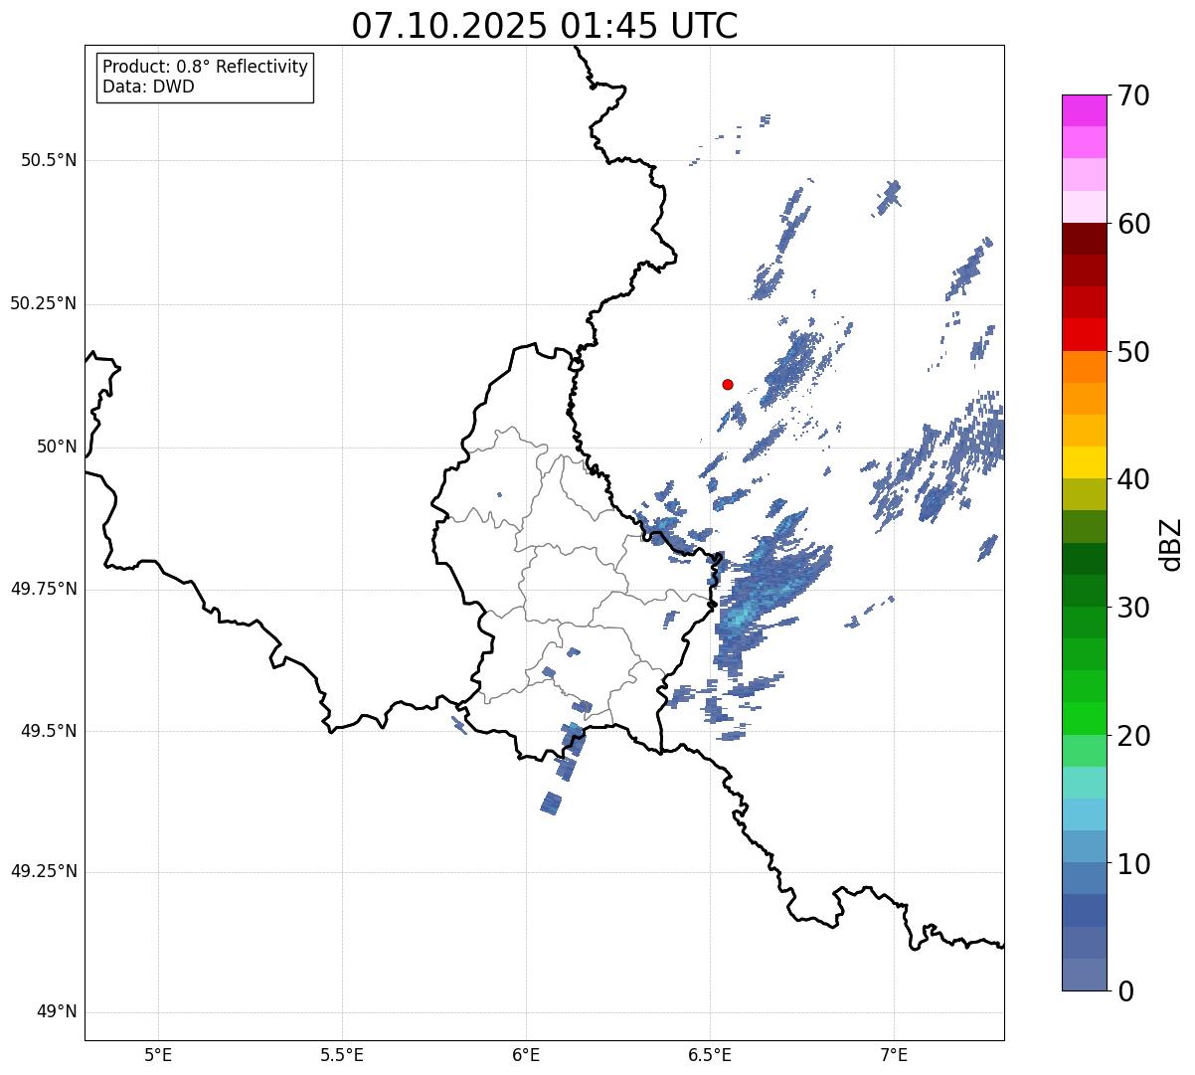The height and width of the screenshot is (1075, 1195).
Task: Click the 49°N latitude label
Action: (58, 1012)
